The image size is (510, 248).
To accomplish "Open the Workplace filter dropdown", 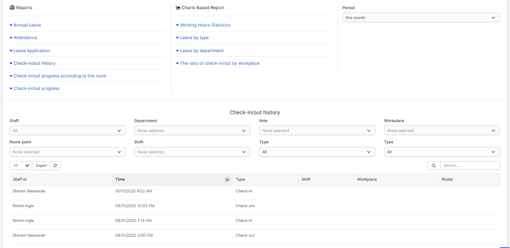I will click(x=441, y=131).
